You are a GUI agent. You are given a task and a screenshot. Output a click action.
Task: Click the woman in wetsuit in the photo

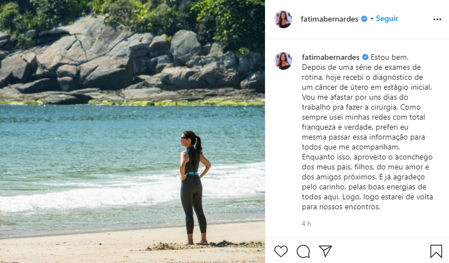tap(194, 188)
